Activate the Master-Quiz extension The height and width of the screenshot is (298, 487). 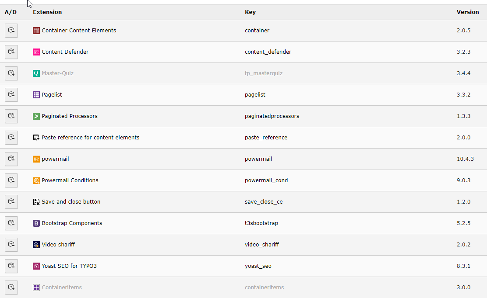click(11, 73)
